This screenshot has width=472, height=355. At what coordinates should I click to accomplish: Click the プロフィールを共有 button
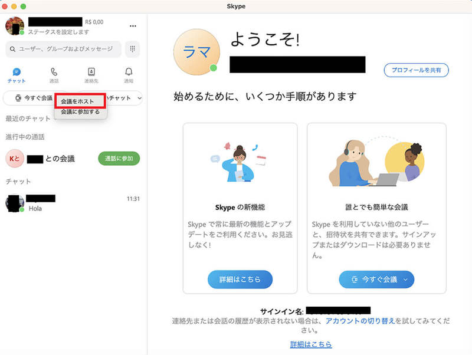(x=417, y=70)
